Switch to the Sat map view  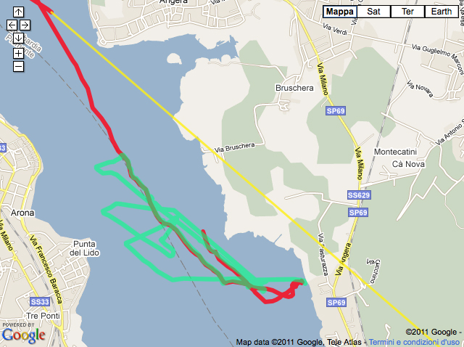(373, 12)
